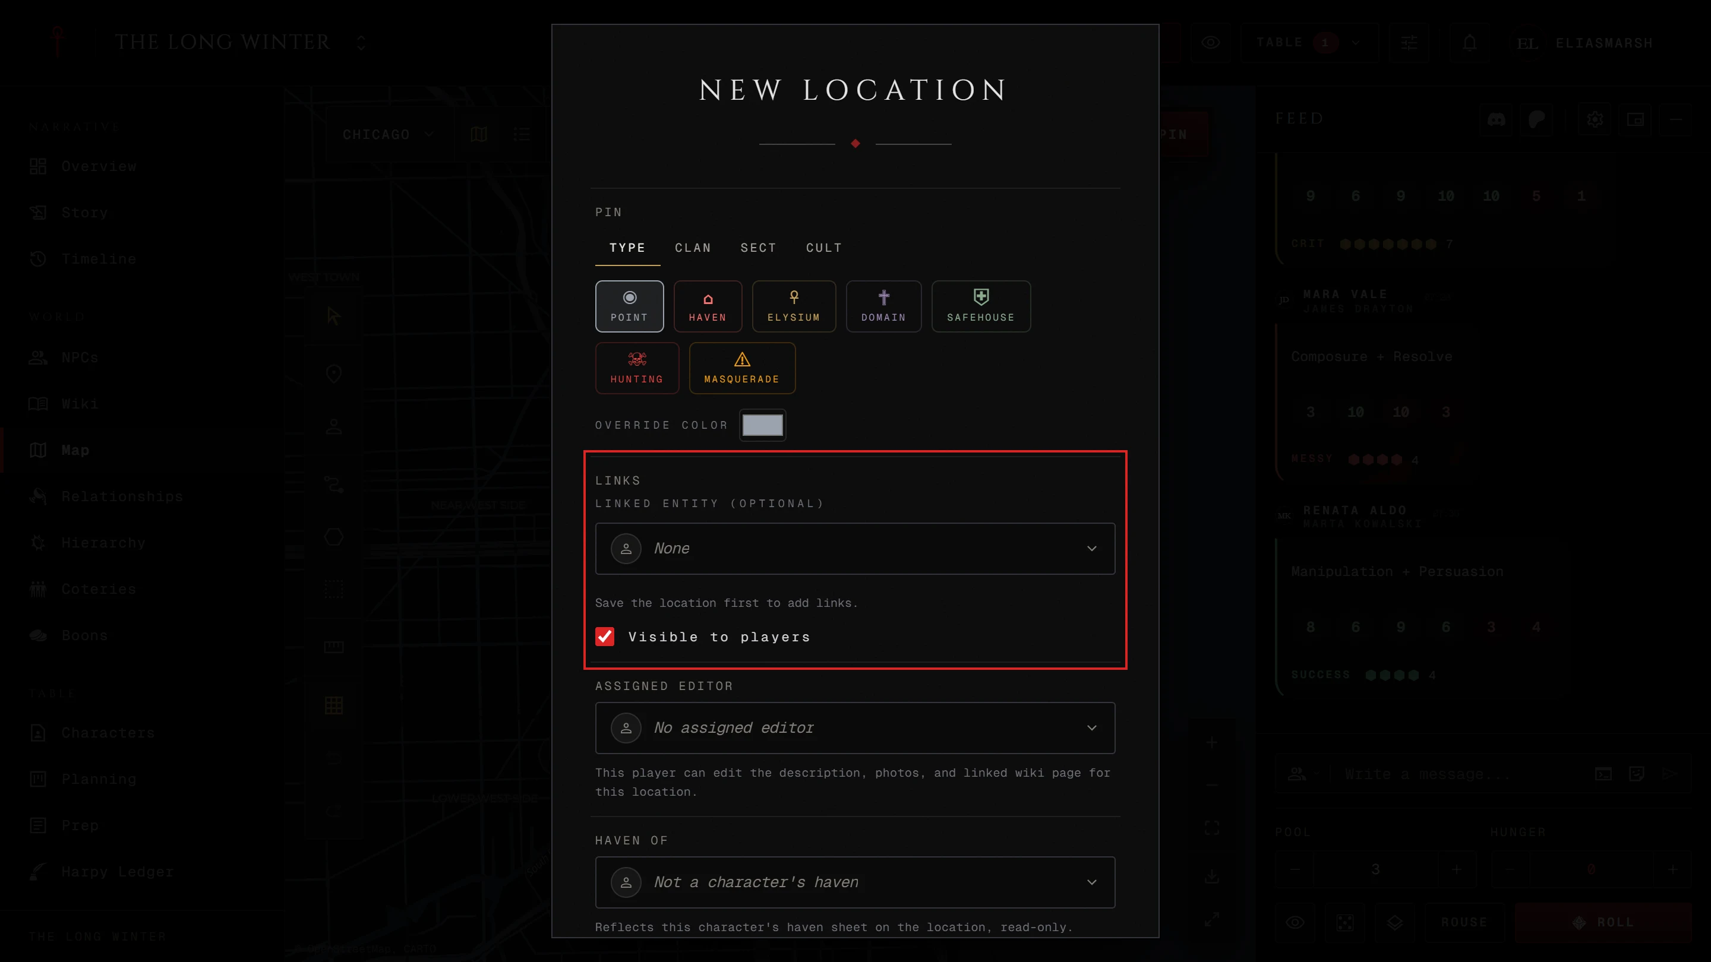Open the Linked Entity dropdown
Viewport: 1711px width, 962px height.
tap(855, 548)
